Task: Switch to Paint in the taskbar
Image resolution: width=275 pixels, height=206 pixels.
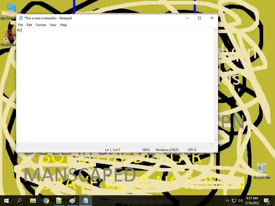Action: [72, 201]
